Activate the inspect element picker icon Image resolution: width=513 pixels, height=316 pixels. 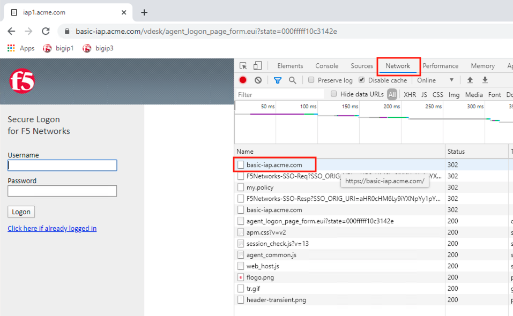point(243,66)
